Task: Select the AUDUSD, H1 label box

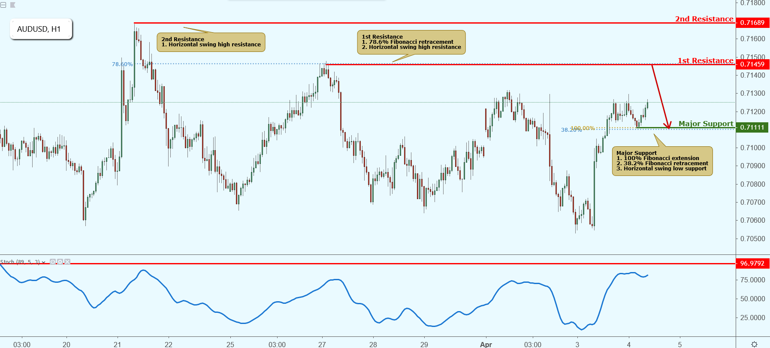Action: [41, 29]
